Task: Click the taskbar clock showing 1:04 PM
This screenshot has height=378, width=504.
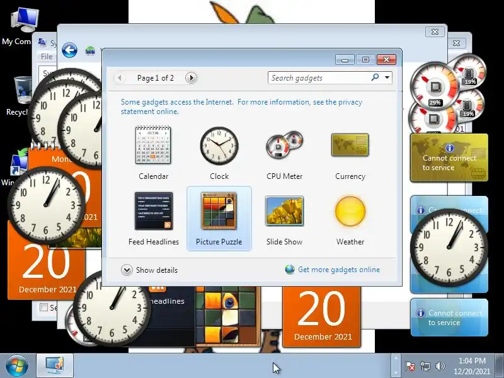Action: [472, 366]
